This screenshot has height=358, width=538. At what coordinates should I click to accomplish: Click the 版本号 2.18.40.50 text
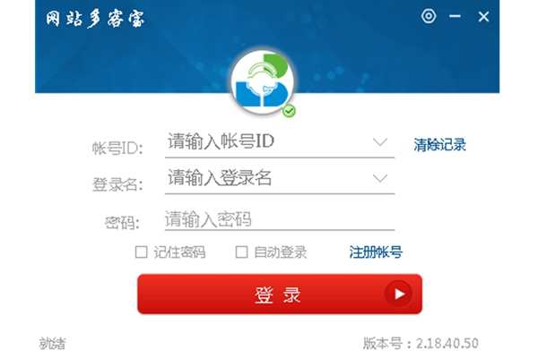point(421,344)
